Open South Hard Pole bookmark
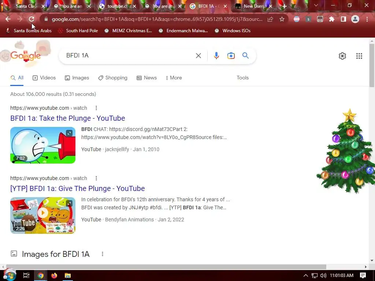This screenshot has height=281, width=375. click(x=78, y=31)
